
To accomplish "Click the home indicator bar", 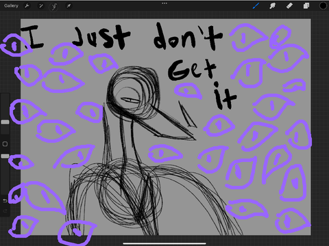I will 164,243.
